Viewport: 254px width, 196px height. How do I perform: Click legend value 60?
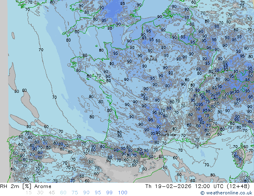[63, 193]
